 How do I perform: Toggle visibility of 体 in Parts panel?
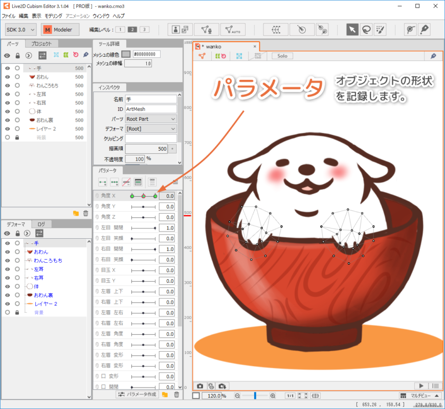(x=7, y=111)
